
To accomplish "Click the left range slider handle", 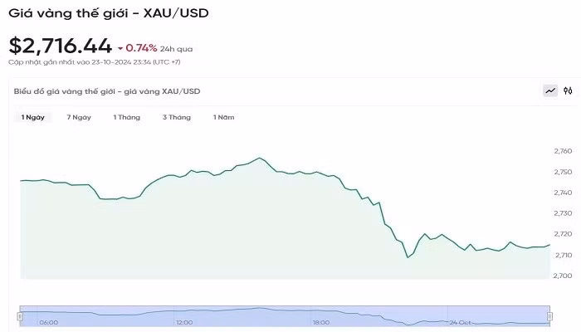I will coord(20,315).
